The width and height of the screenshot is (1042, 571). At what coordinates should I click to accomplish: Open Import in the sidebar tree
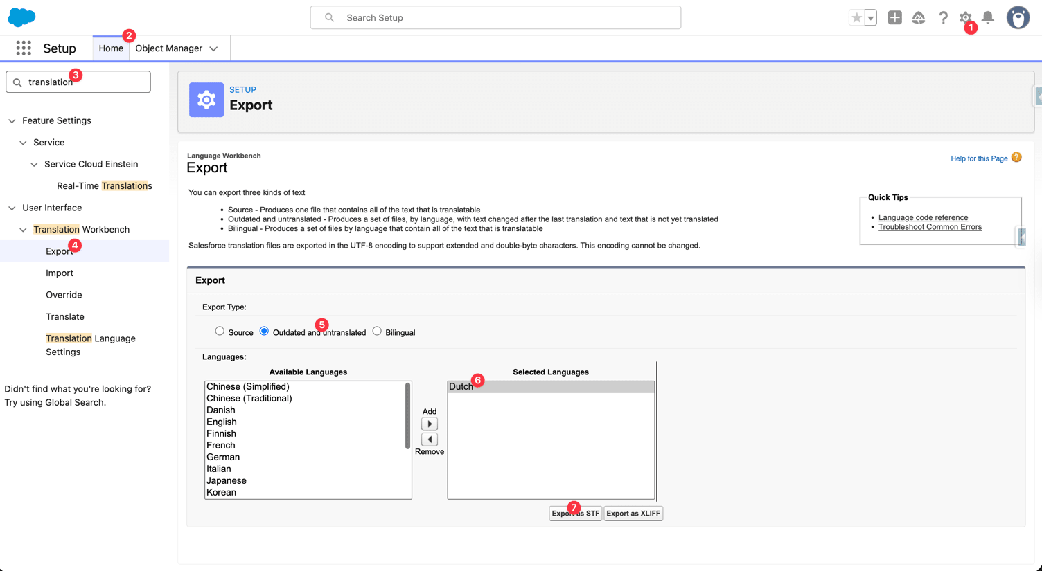[60, 273]
